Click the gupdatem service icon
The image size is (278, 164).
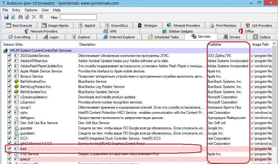(16, 133)
